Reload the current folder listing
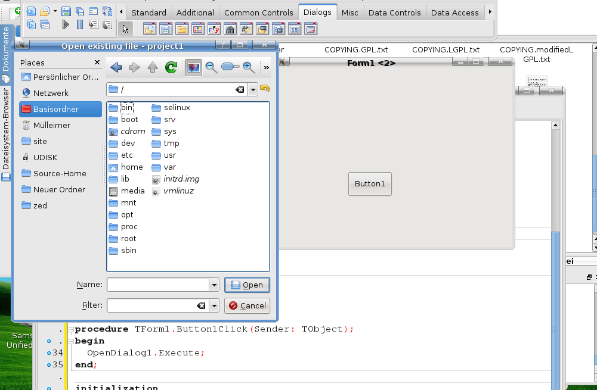597x390 pixels. pos(171,68)
